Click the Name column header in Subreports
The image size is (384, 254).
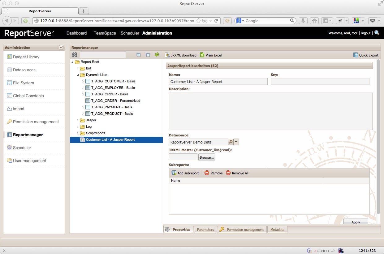246,181
